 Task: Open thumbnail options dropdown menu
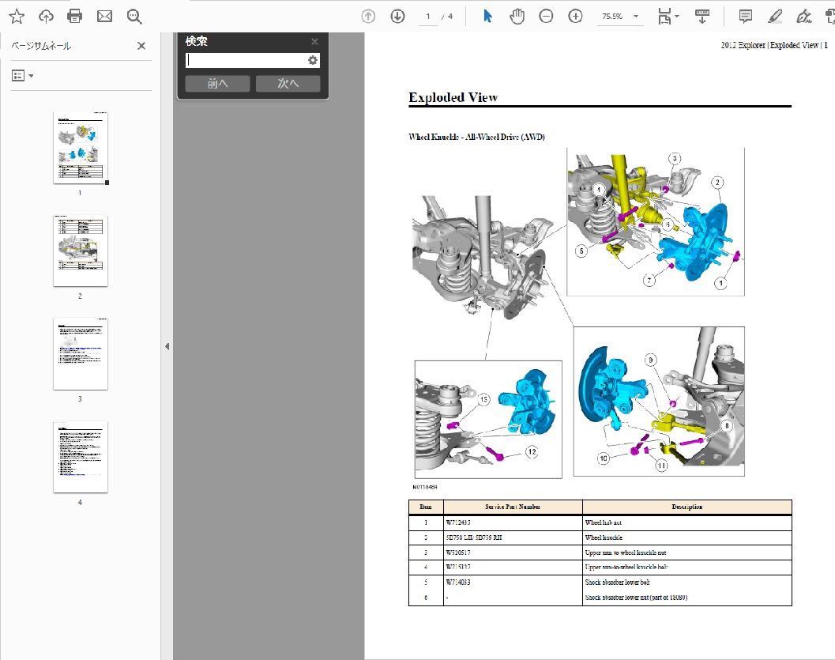pos(22,76)
